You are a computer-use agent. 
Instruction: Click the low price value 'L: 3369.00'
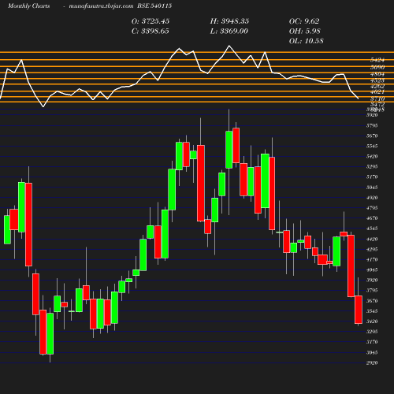click(x=229, y=32)
